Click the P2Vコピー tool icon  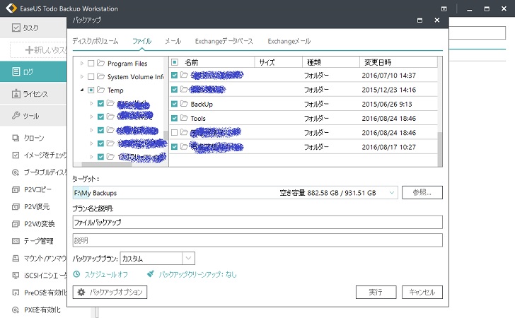pyautogui.click(x=16, y=189)
